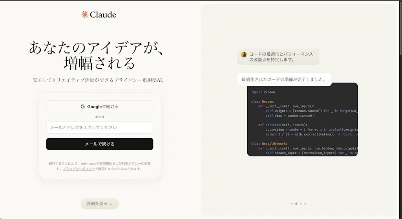Image resolution: width=402 pixels, height=219 pixels.
Task: Open the 利用ポリシー usage policy link
Action: coord(131,163)
